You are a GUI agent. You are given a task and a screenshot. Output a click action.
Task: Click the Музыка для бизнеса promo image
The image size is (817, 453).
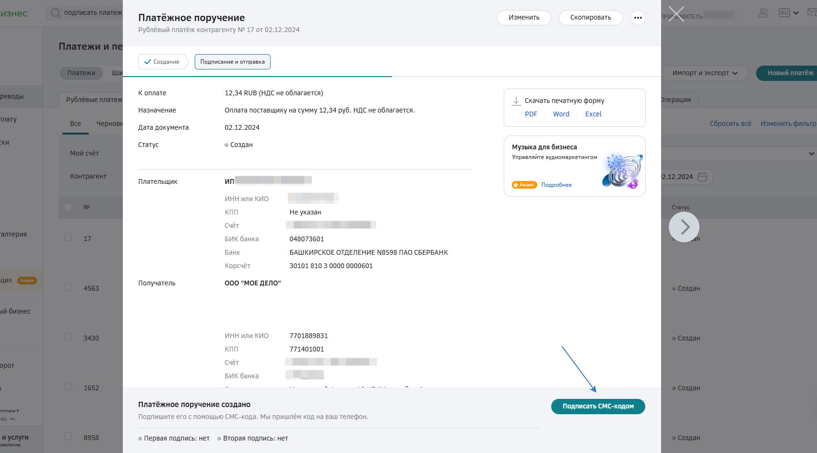pos(622,171)
